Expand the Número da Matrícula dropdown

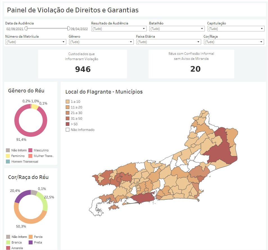(36, 42)
